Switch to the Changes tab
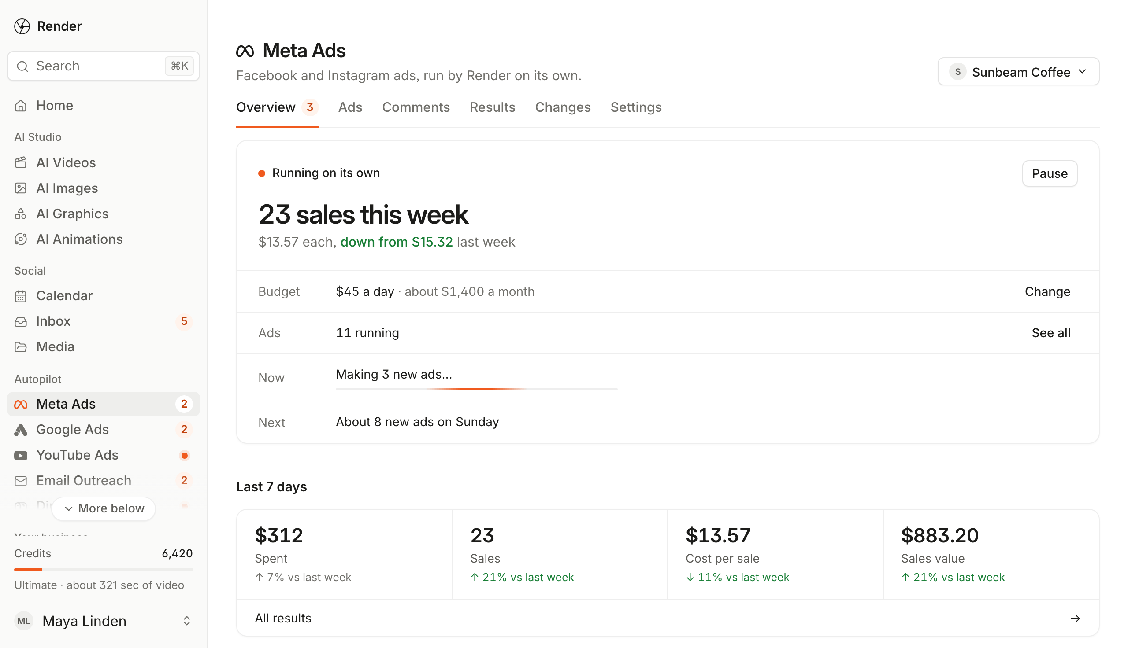 pos(562,107)
